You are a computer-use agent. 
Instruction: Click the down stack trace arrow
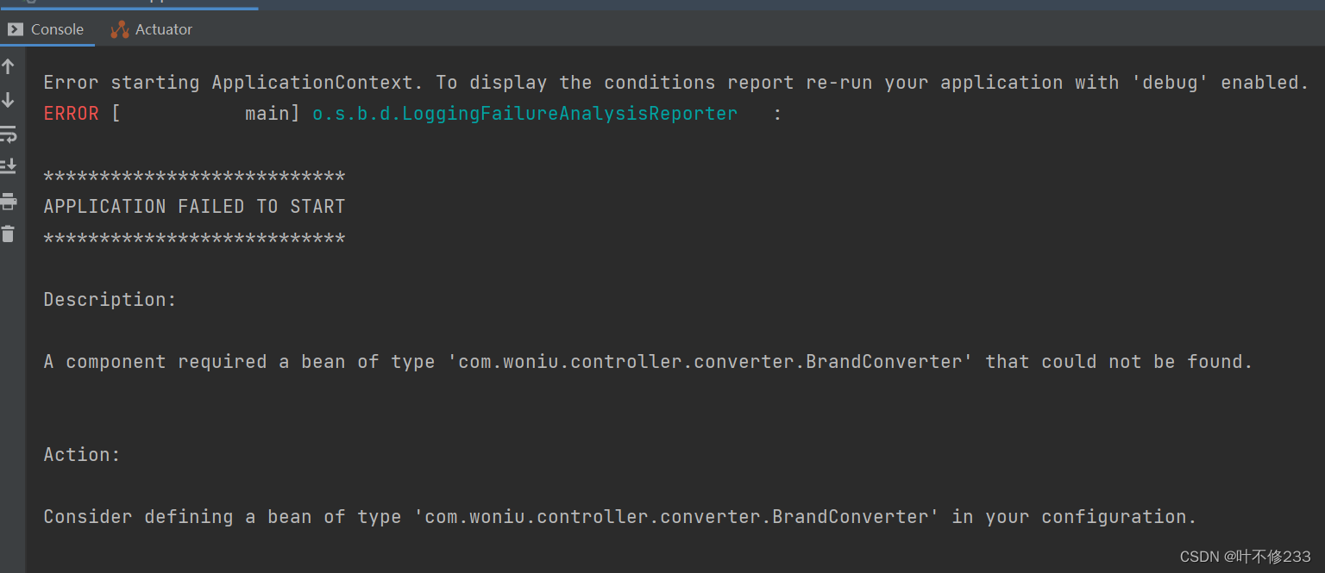[x=9, y=100]
